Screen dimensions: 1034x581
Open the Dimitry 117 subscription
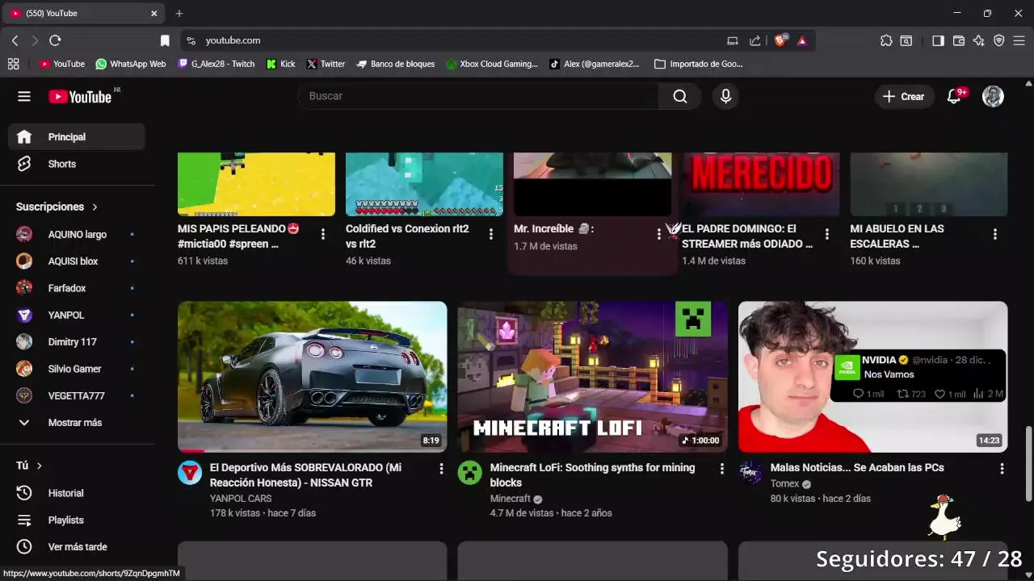pos(77,342)
